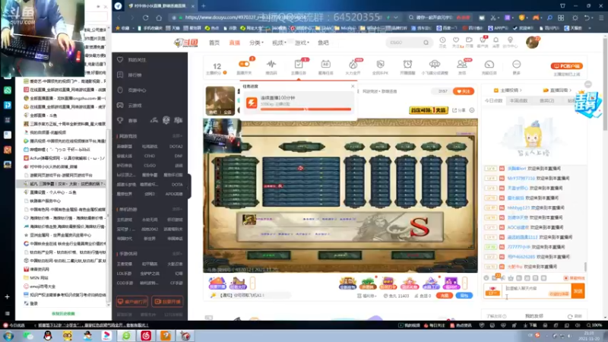The width and height of the screenshot is (608, 342).
Task: Open the UFO icon in the streamer toolbar
Action: coord(434,64)
